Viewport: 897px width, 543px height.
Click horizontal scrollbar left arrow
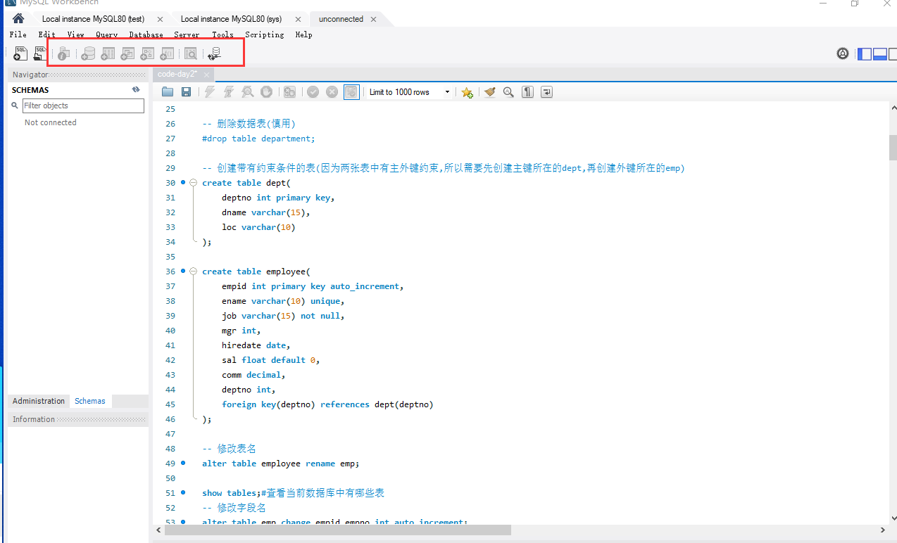coord(158,530)
